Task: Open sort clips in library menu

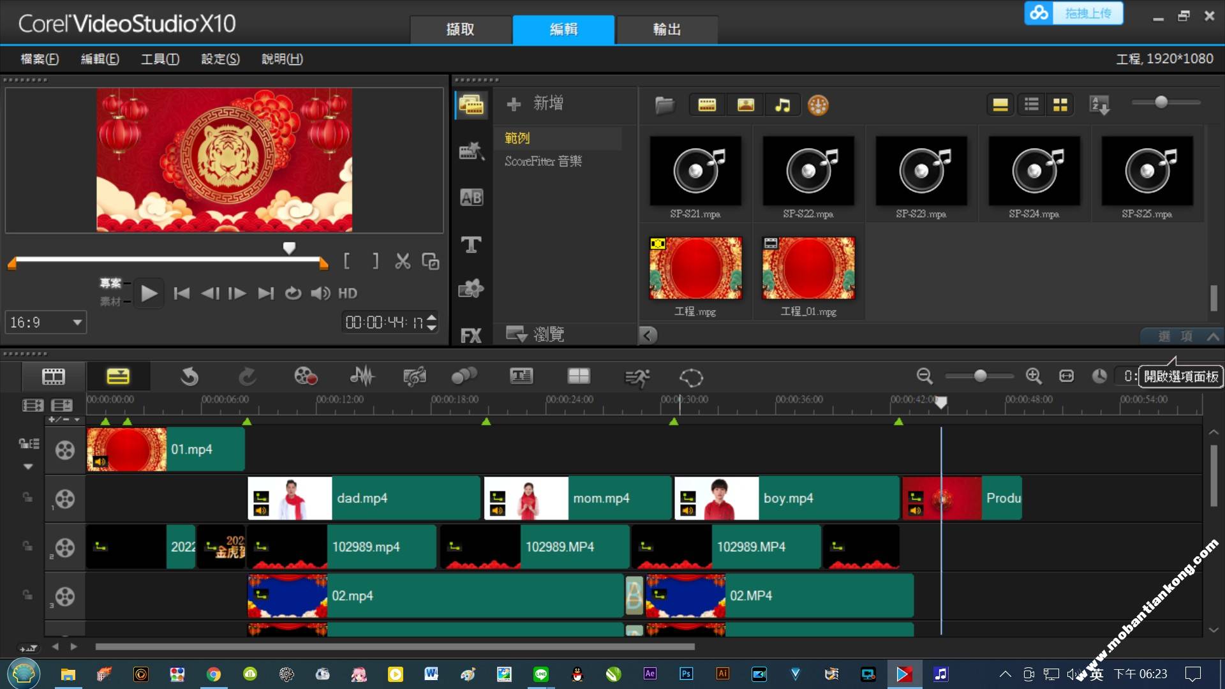Action: click(1100, 105)
